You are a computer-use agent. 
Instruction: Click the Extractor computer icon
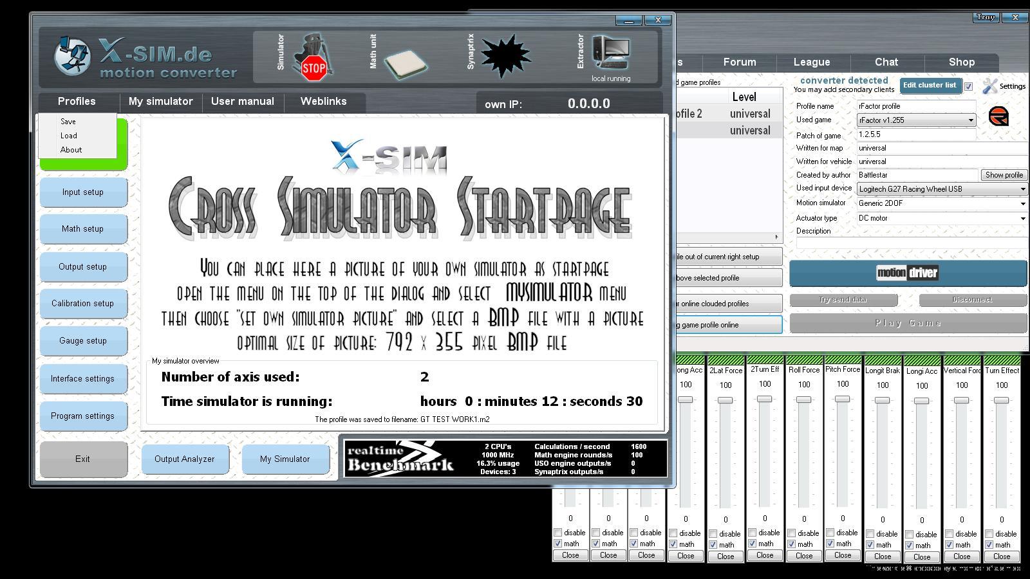click(611, 51)
